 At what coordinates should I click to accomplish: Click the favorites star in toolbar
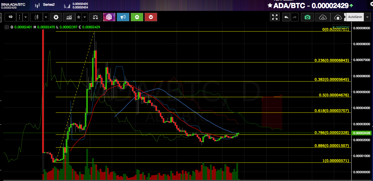[78, 17]
